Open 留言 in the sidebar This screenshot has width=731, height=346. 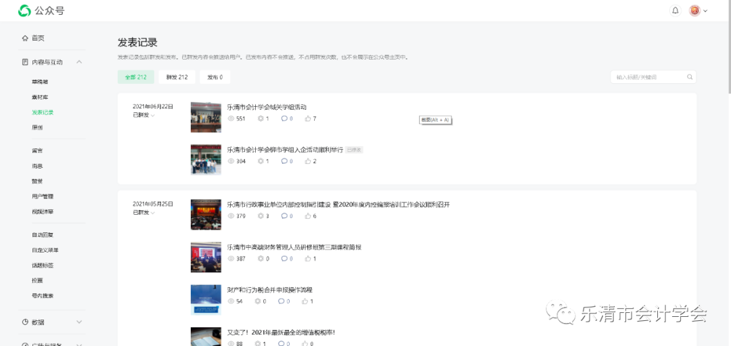click(x=37, y=150)
